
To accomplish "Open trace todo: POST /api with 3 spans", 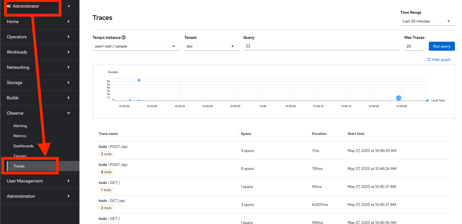I will tap(113, 147).
